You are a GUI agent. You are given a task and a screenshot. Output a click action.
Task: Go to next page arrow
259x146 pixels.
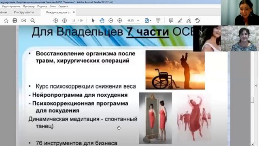click(x=64, y=21)
